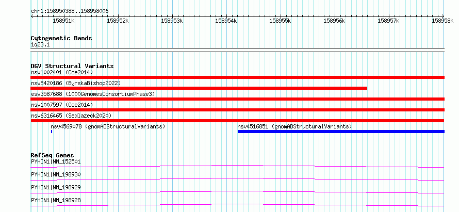The height and width of the screenshot is (212, 459).
Task: Select the 1q23.1 cytogenetic band label
Action: click(x=40, y=45)
